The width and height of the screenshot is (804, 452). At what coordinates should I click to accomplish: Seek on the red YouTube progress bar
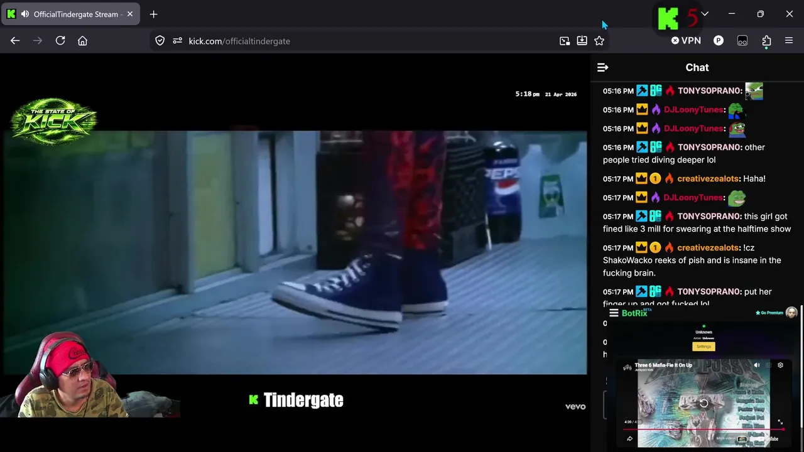click(703, 429)
